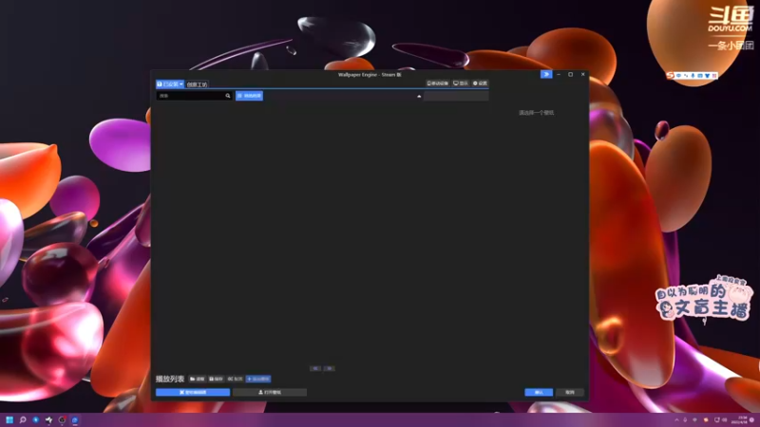Open the blue round app on taskbar
This screenshot has width=760, height=427.
coord(35,419)
